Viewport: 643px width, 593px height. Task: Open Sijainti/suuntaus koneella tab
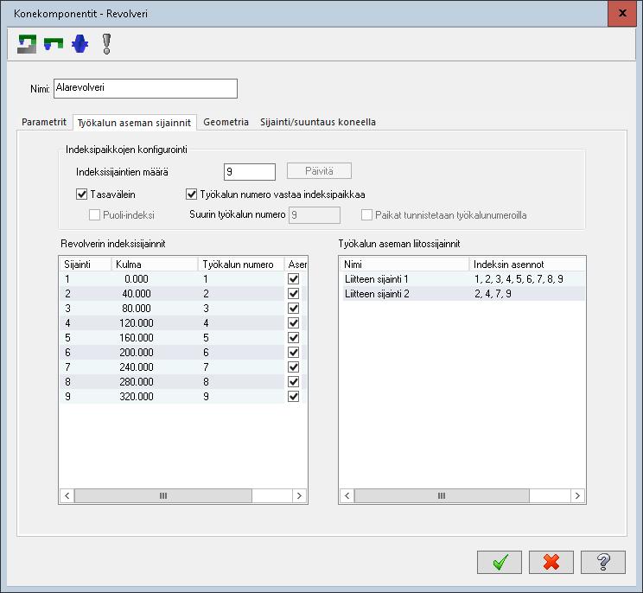tap(318, 122)
